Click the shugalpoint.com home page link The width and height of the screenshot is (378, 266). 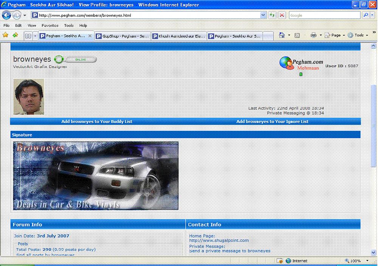tap(219, 240)
